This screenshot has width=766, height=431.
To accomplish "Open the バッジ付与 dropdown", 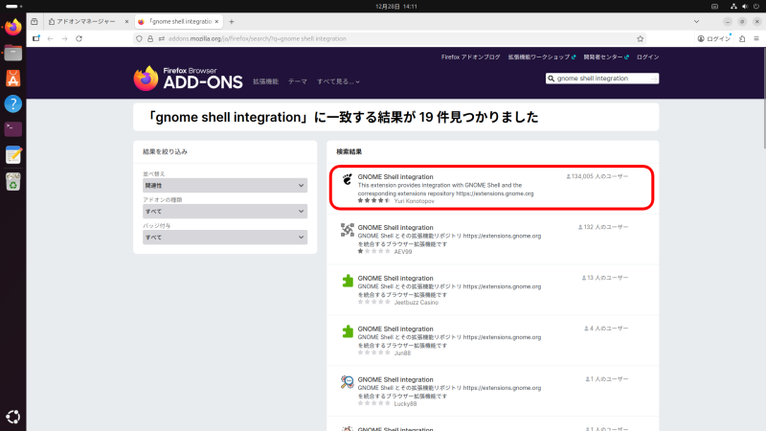I will coord(225,237).
